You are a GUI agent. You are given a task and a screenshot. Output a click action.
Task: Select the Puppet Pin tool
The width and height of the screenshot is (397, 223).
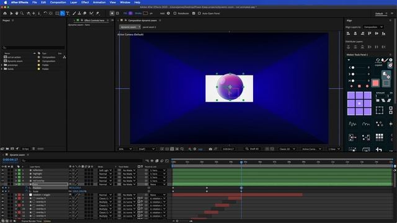[97, 13]
